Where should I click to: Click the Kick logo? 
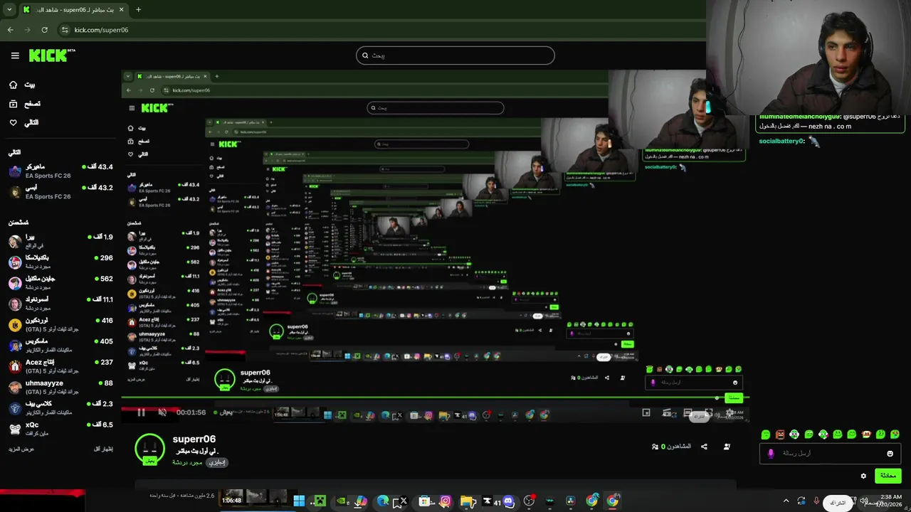coord(51,55)
